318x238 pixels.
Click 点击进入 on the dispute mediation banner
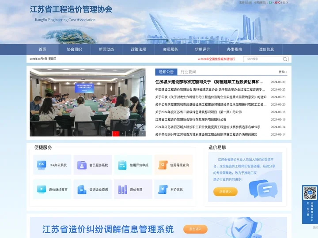195,229
